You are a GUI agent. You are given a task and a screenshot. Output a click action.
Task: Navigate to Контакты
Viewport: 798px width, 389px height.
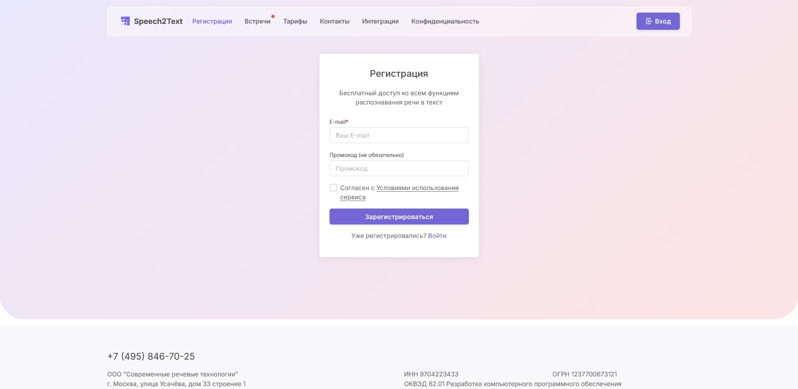click(334, 21)
